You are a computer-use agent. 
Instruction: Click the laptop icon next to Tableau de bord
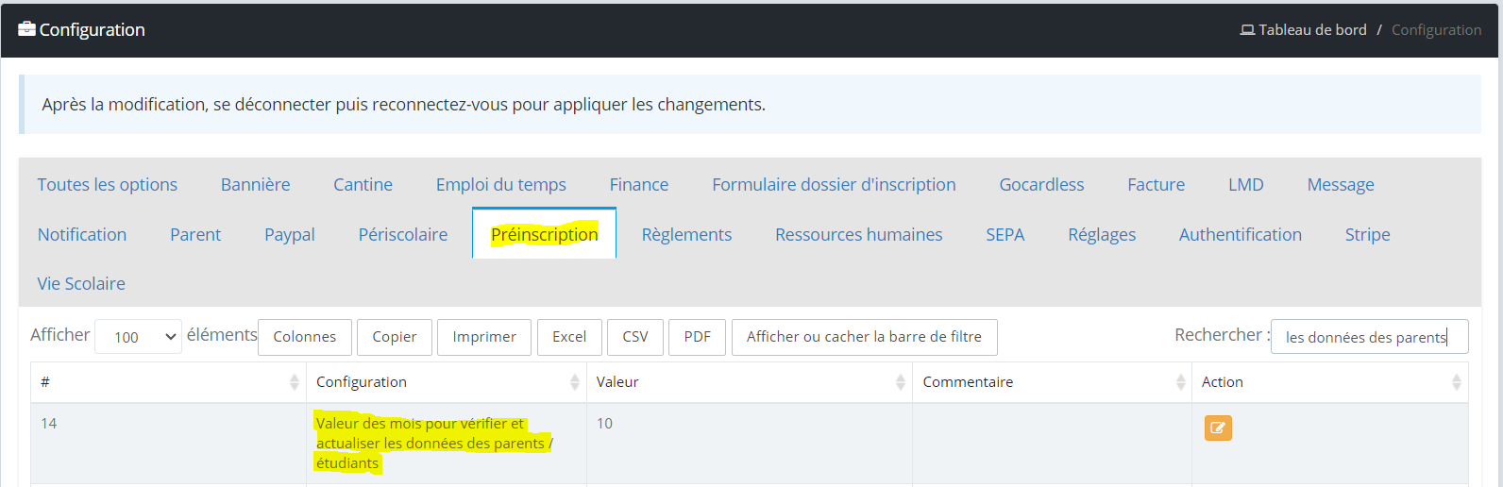pos(1247,30)
